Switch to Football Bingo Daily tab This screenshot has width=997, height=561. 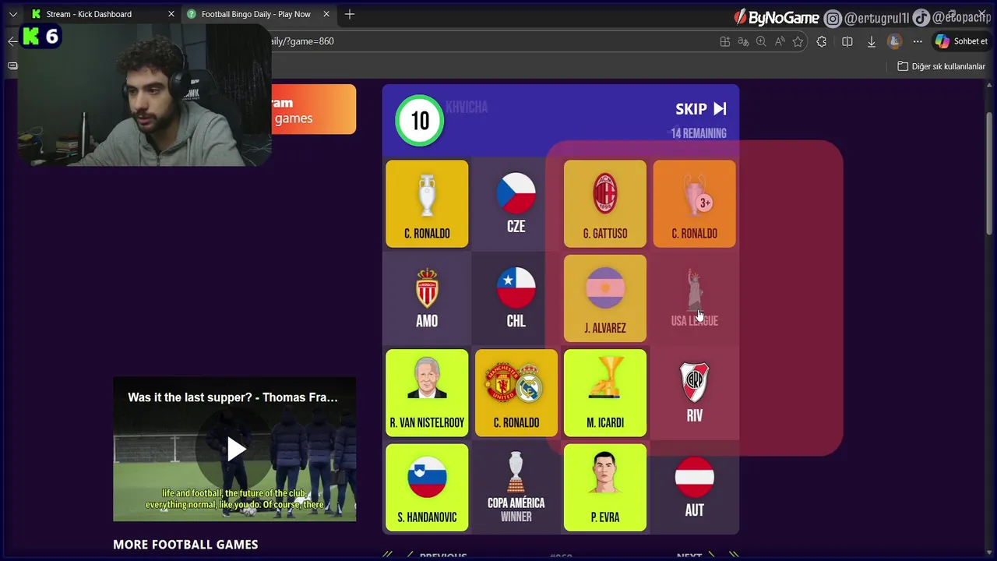coord(255,14)
